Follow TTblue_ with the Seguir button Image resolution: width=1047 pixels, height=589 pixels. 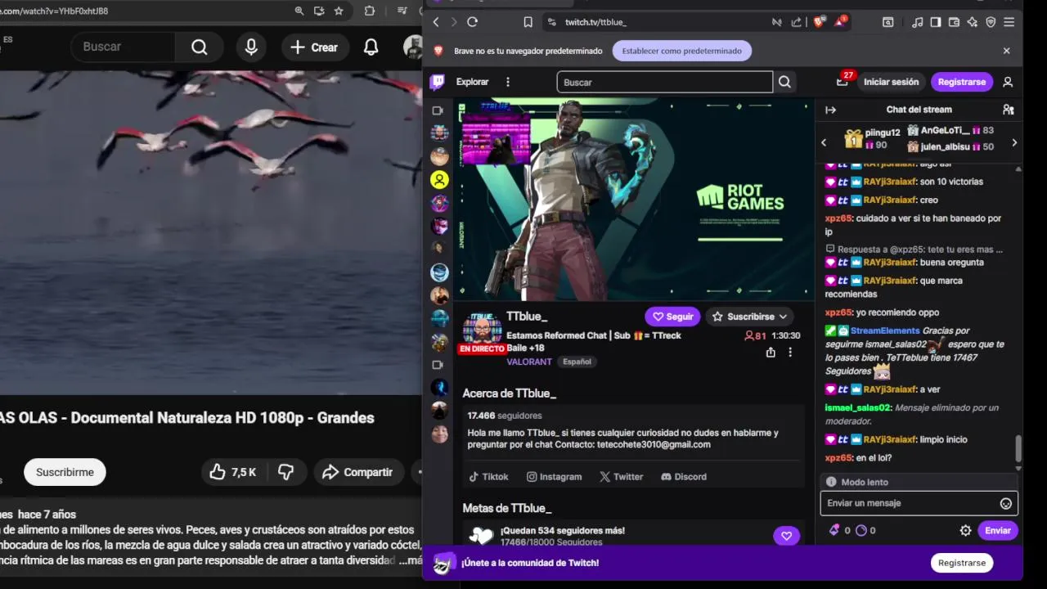pyautogui.click(x=672, y=317)
